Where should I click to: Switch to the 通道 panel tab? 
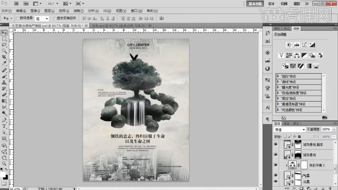(x=286, y=123)
